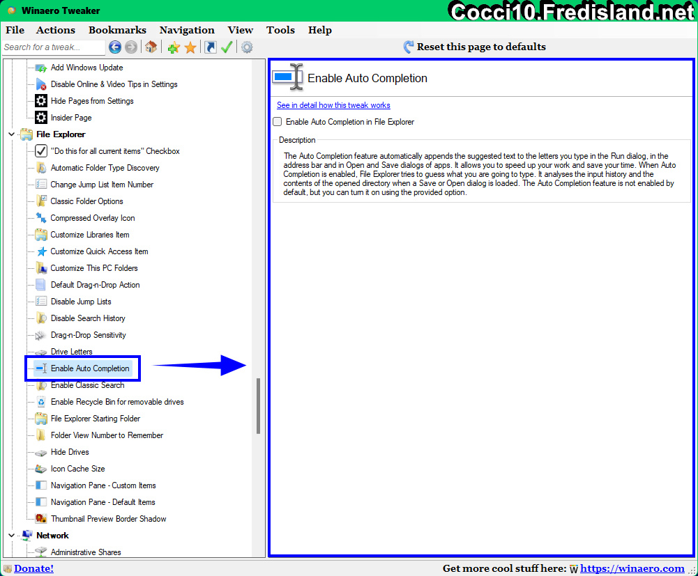
Task: Select Drive Letters item
Action: [71, 352]
